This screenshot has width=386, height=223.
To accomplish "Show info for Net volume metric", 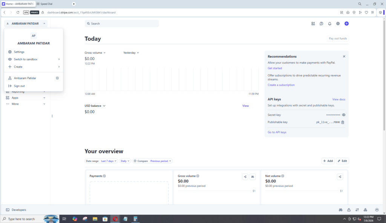I will point(283,176).
